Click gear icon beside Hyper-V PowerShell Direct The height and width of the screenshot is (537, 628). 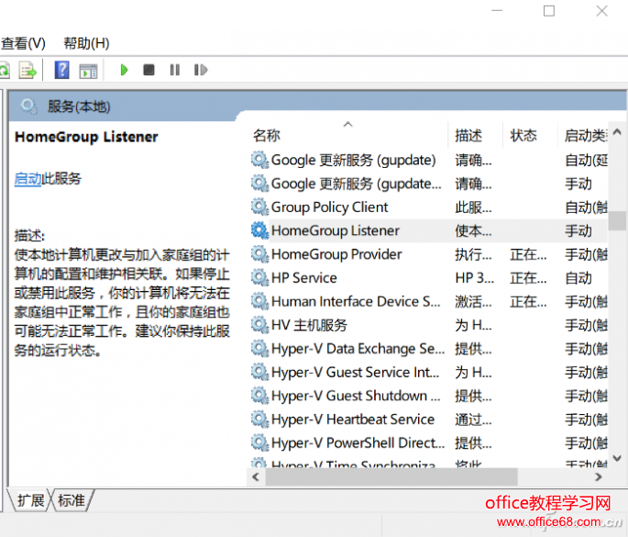pyautogui.click(x=259, y=442)
